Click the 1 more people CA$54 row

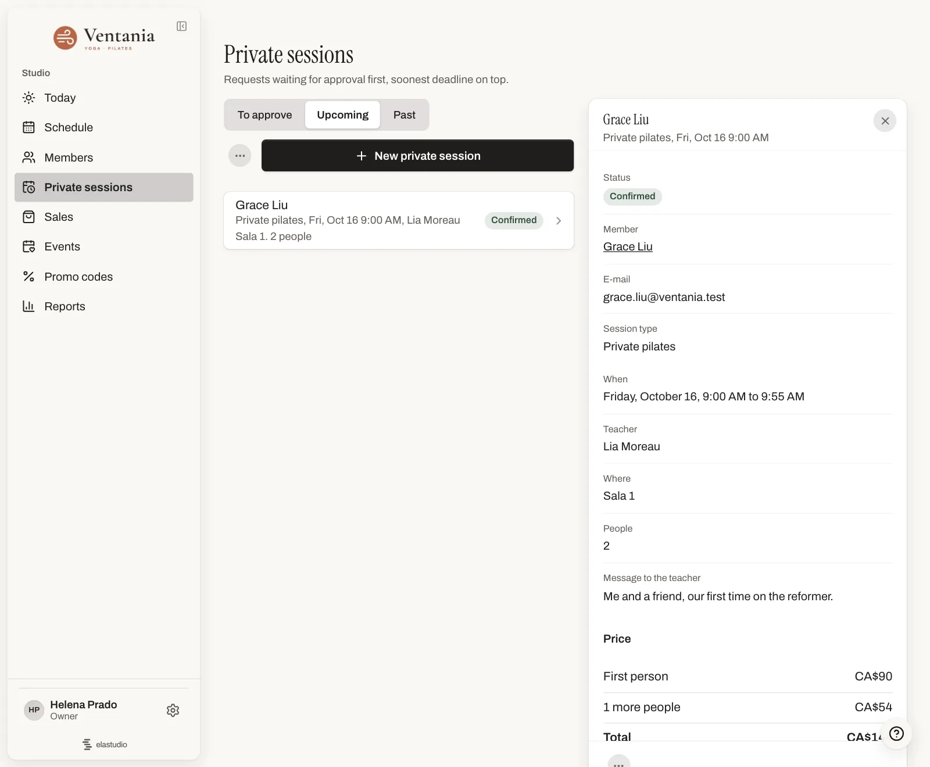pyautogui.click(x=747, y=707)
